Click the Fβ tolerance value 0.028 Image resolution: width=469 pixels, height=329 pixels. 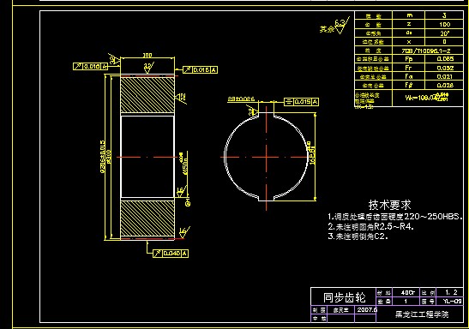[445, 85]
